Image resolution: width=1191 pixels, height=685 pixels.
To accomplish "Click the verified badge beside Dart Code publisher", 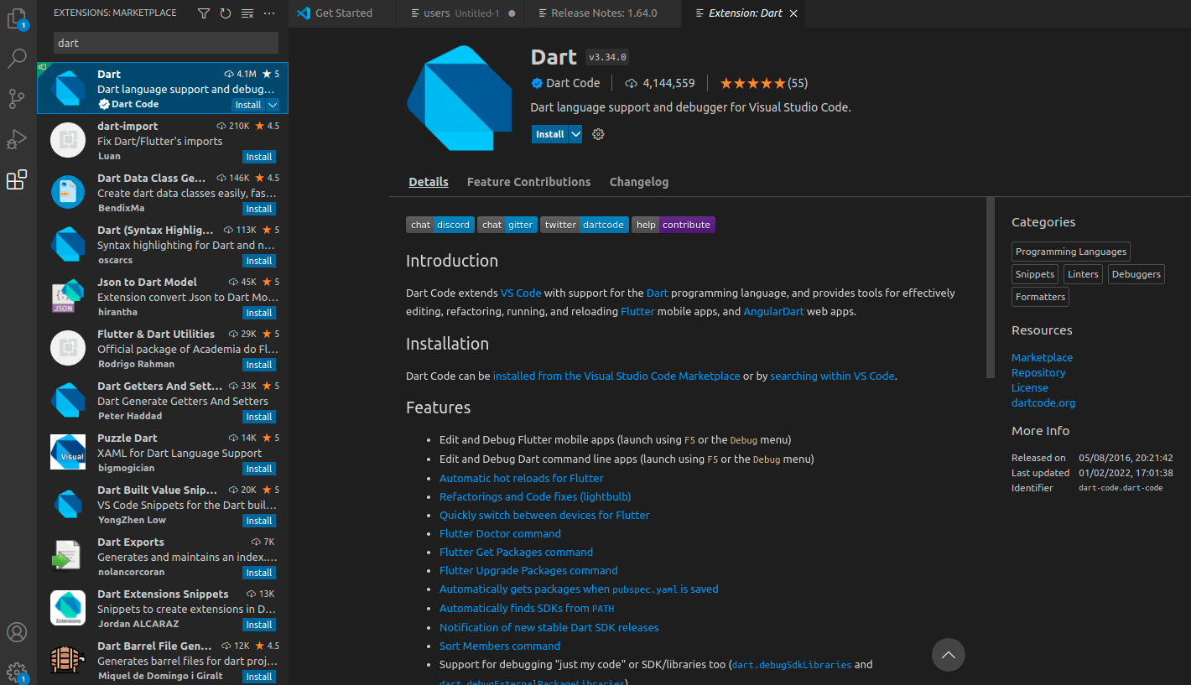I will (x=537, y=83).
